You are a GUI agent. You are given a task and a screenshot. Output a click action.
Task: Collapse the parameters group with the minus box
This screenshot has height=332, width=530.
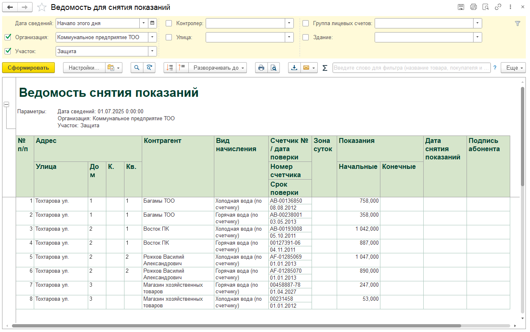click(x=6, y=105)
